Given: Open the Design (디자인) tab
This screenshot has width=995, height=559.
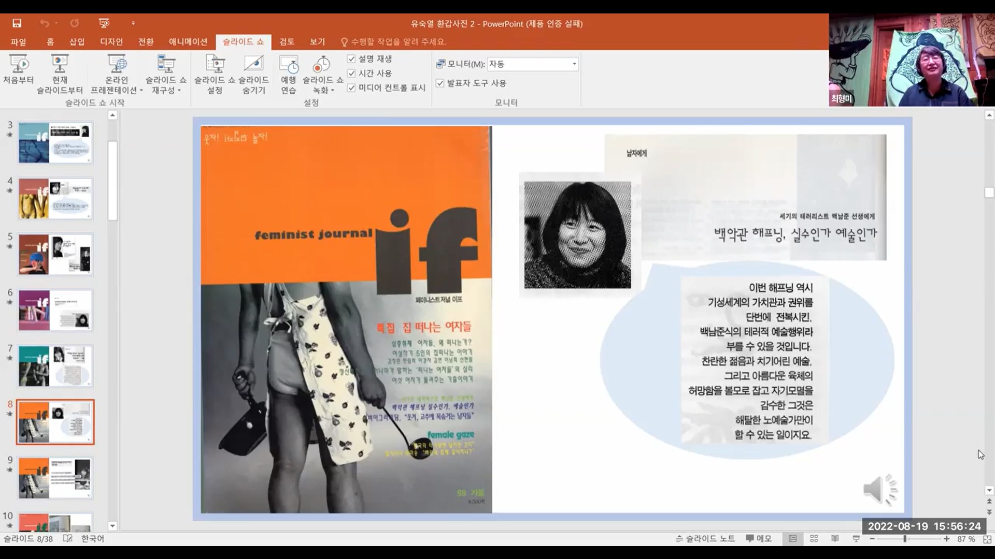Looking at the screenshot, I should click(111, 42).
